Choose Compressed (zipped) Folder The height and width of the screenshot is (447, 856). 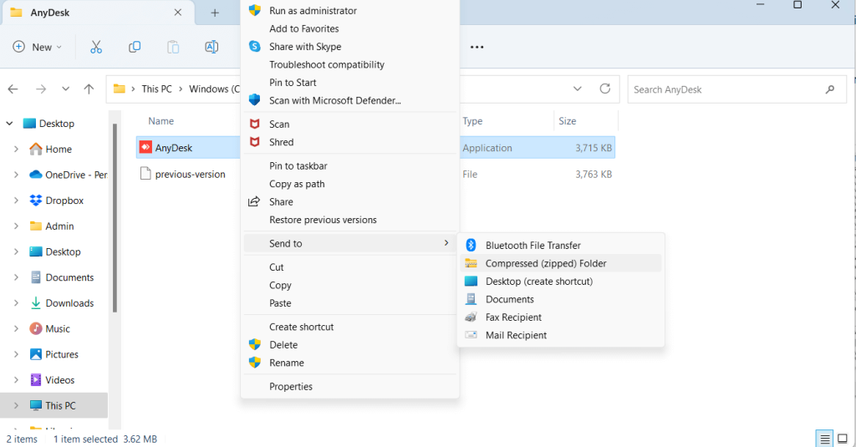point(546,263)
